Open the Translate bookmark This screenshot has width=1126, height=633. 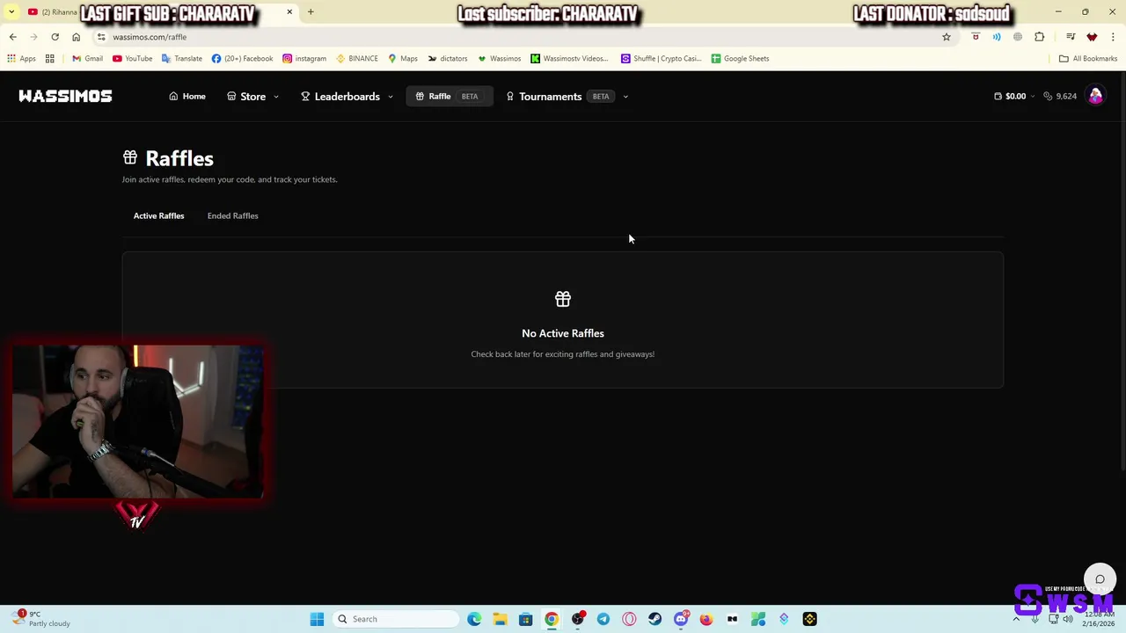[x=182, y=58]
